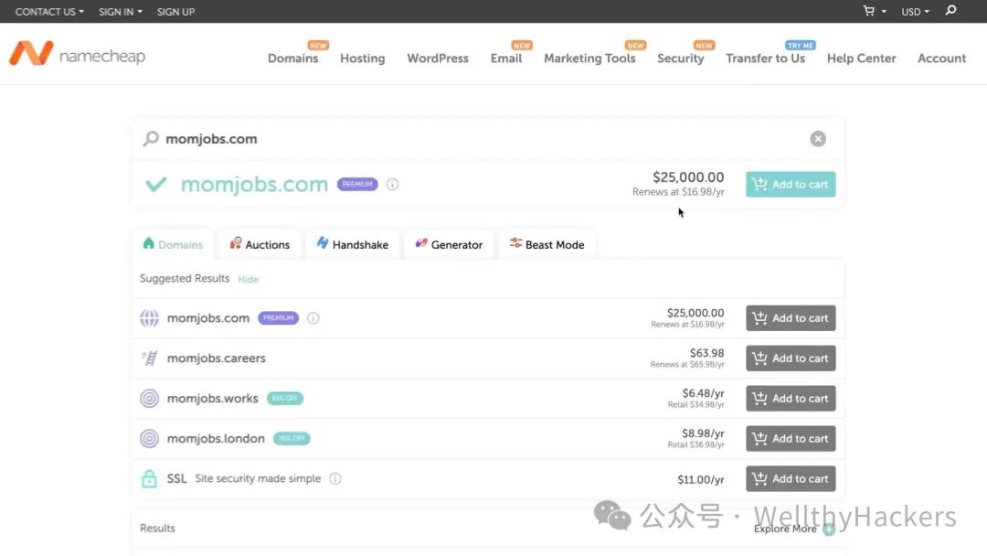
Task: Click the momjobs.london domain name
Action: 216,438
